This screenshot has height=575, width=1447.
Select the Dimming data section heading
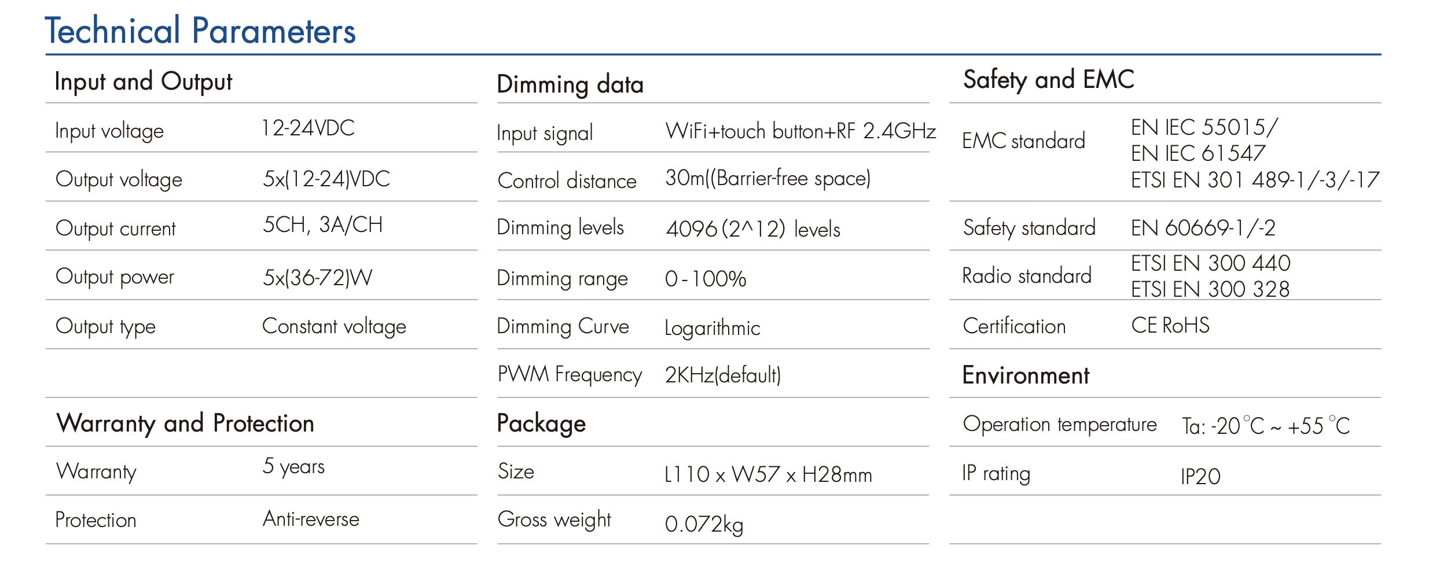tap(570, 84)
